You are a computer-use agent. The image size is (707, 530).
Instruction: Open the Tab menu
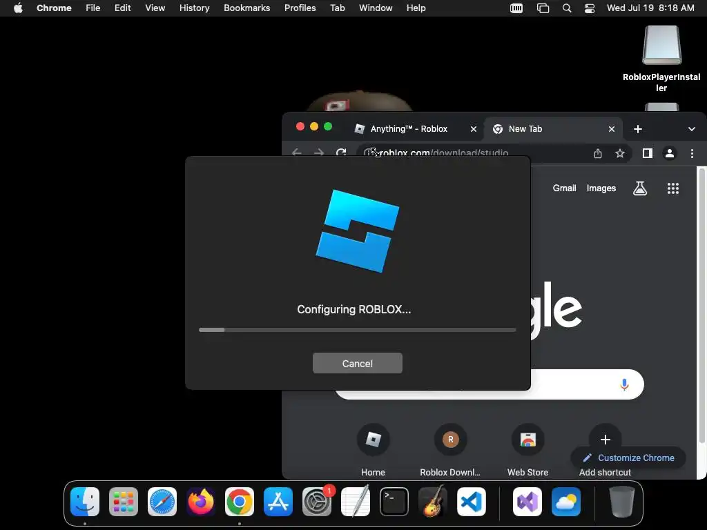[x=337, y=8]
